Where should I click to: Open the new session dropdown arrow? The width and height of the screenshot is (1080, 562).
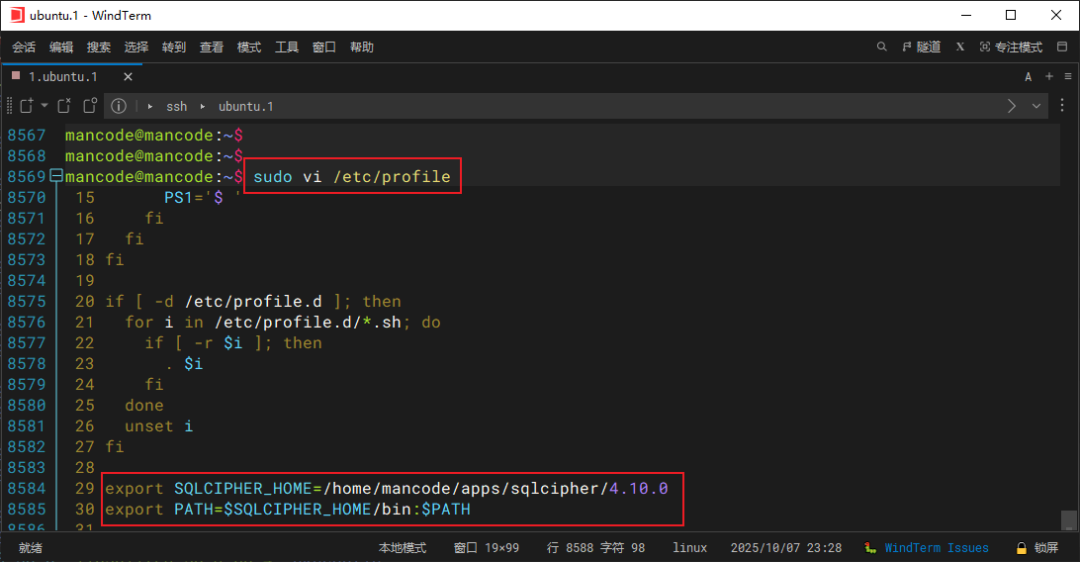pos(45,106)
